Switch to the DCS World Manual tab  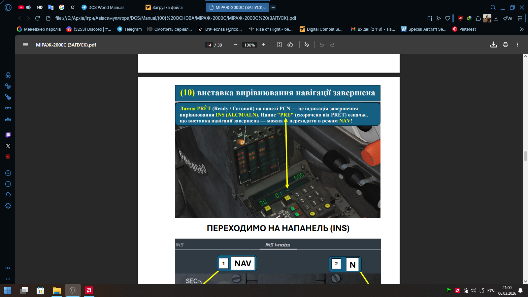(106, 7)
